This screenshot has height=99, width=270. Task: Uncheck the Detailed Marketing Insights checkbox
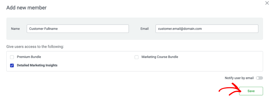[x=12, y=66]
